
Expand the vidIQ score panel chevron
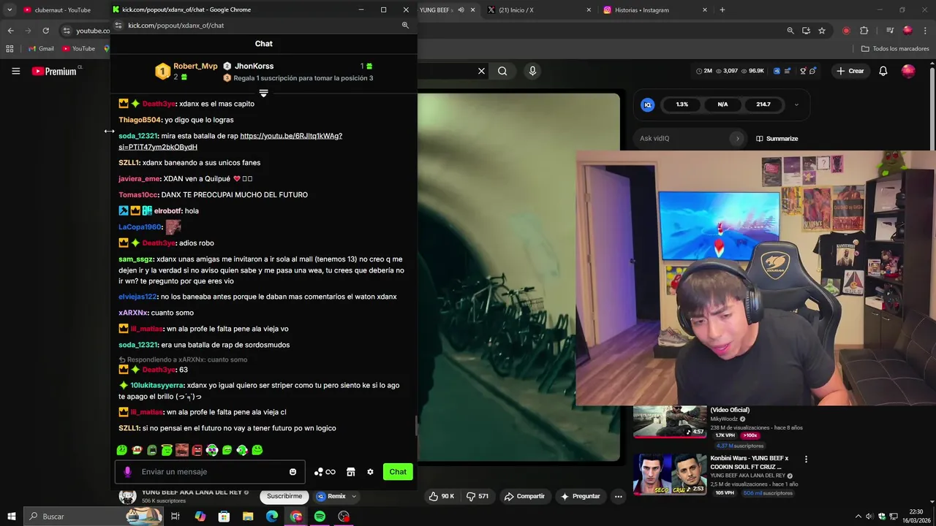point(796,104)
